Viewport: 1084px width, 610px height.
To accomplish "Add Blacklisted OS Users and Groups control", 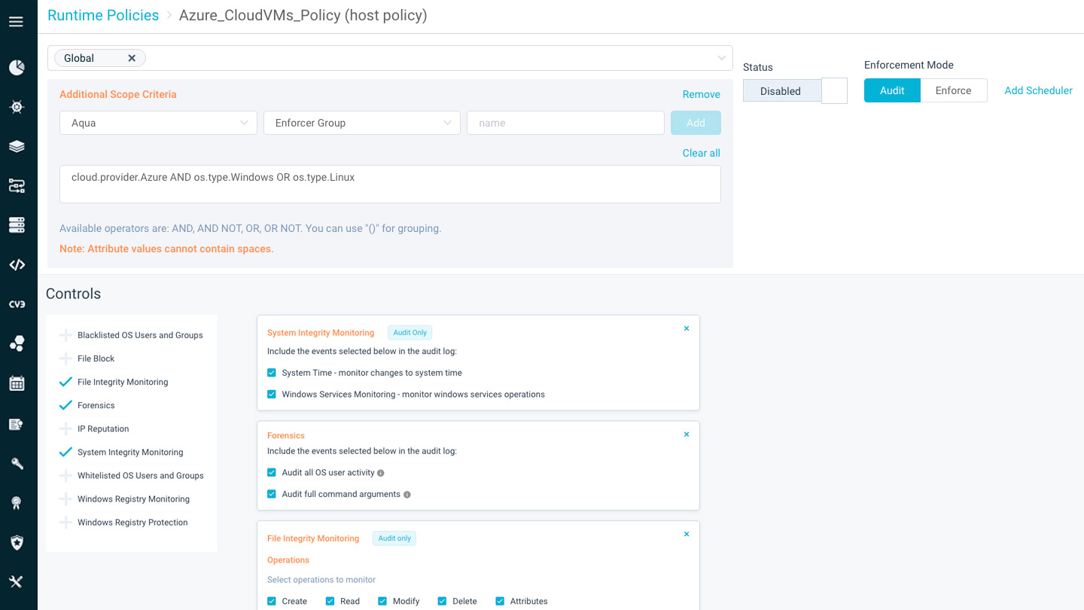I will click(66, 335).
